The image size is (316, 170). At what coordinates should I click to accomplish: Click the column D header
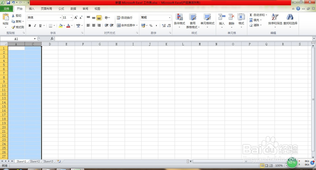50,44
